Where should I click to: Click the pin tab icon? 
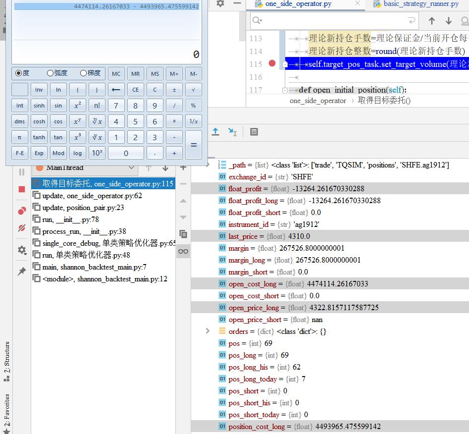coord(22,271)
